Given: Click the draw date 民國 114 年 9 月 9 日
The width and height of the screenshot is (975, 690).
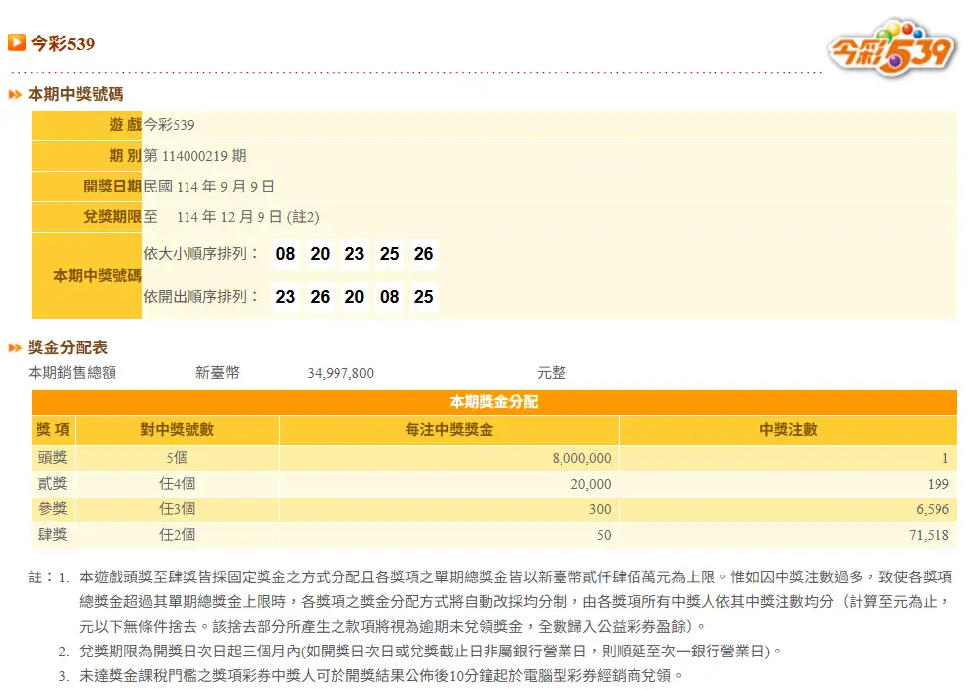Looking at the screenshot, I should 209,187.
